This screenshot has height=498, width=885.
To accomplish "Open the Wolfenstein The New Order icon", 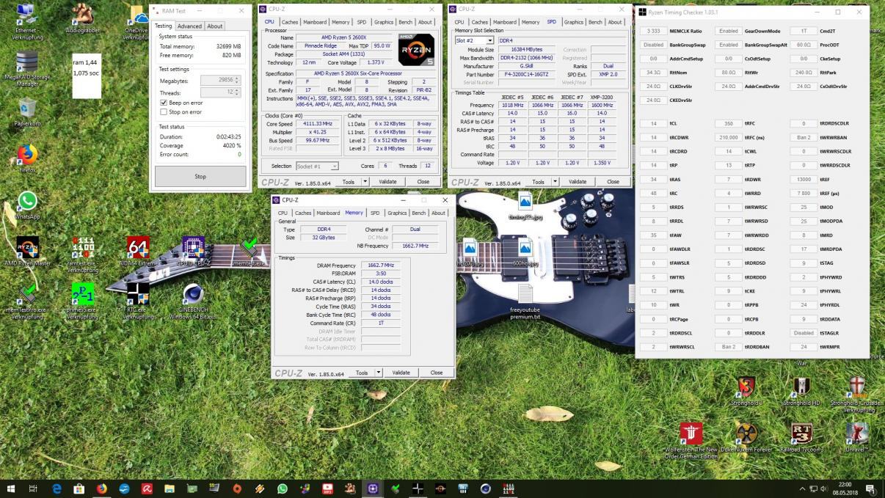I will click(x=691, y=442).
